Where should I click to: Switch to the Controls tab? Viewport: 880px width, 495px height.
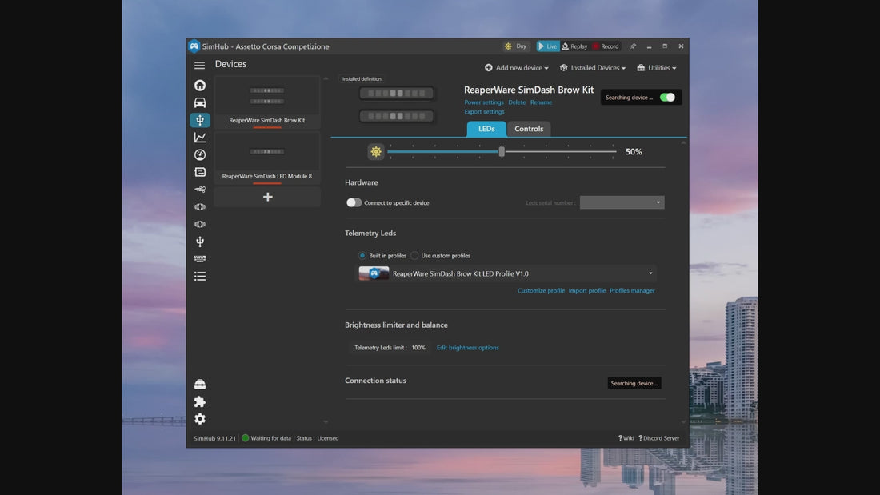(530, 129)
